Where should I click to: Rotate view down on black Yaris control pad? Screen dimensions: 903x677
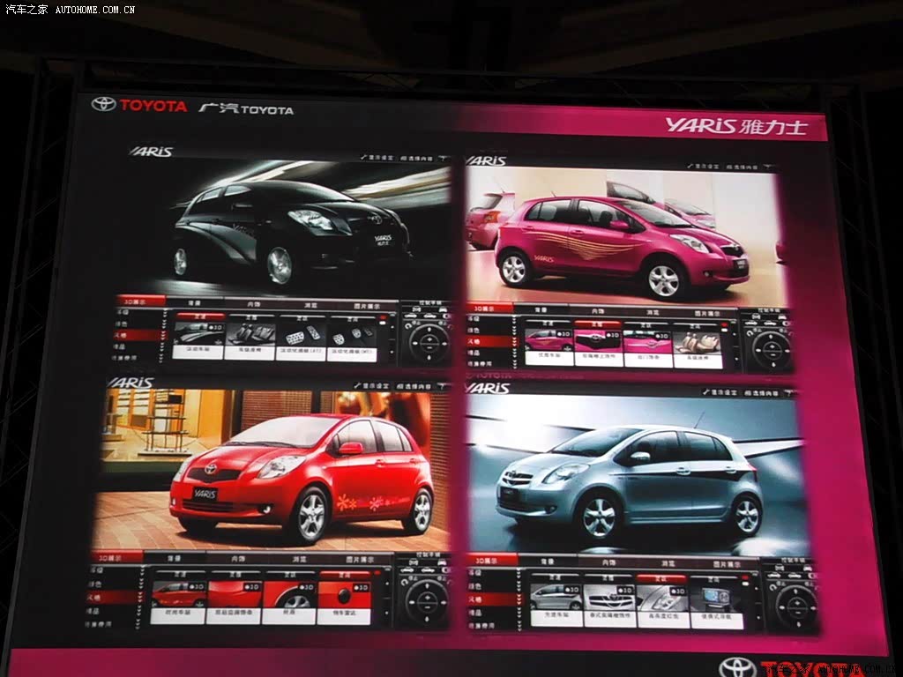429,358
